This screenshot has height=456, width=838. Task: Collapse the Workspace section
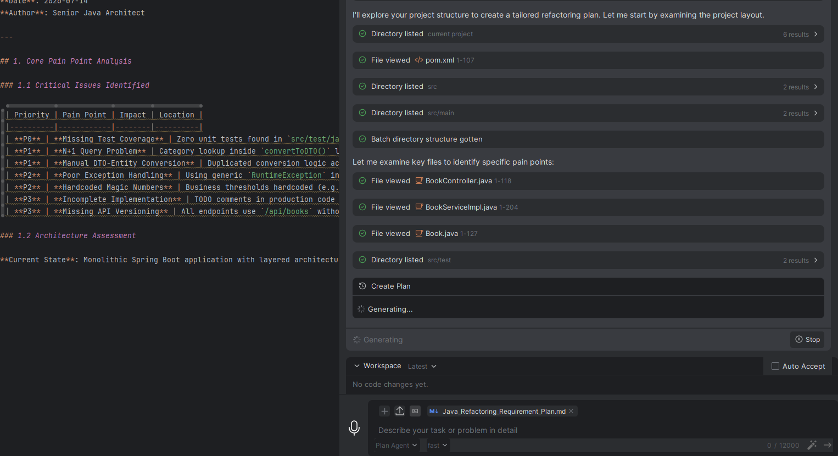357,366
